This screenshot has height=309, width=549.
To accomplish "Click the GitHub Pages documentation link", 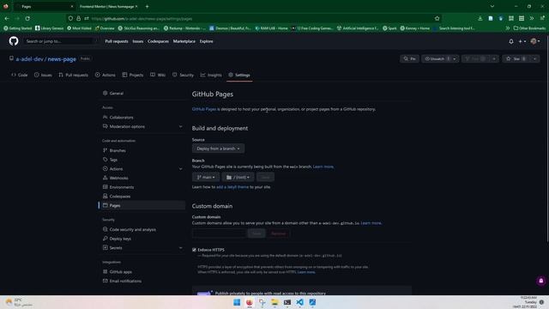I will [204, 109].
